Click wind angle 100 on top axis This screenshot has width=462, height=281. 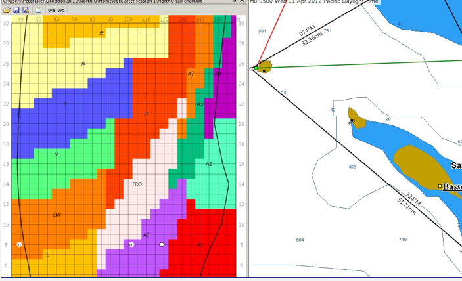point(128,20)
